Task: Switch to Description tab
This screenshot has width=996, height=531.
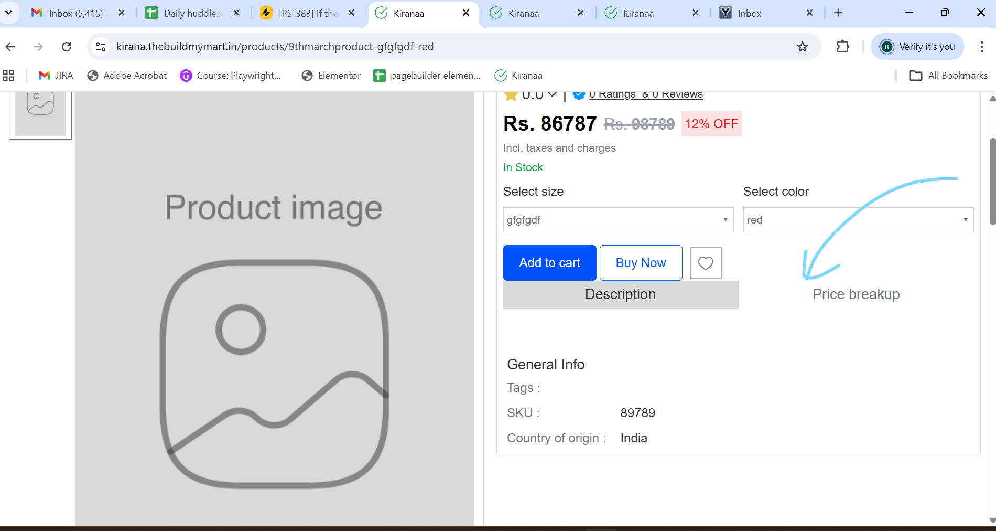Action: point(621,294)
